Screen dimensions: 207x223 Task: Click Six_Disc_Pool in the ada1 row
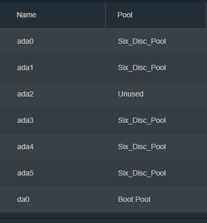[142, 68]
